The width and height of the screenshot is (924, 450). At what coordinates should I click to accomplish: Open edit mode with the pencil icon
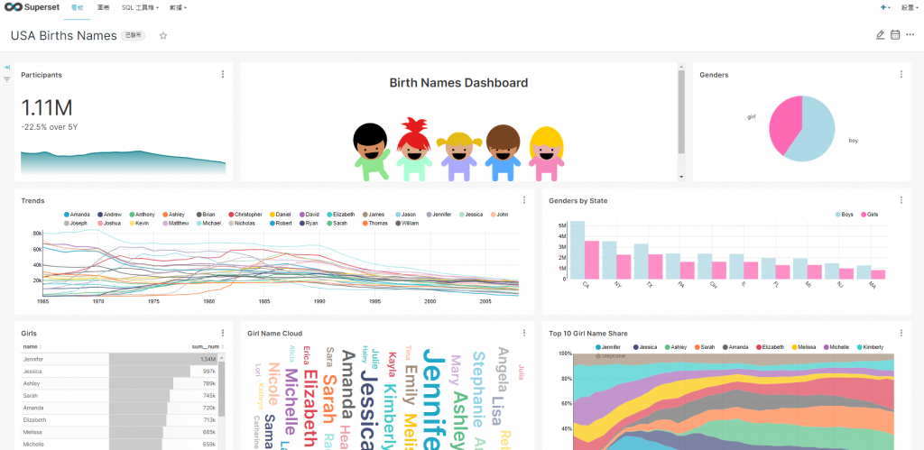tap(881, 35)
